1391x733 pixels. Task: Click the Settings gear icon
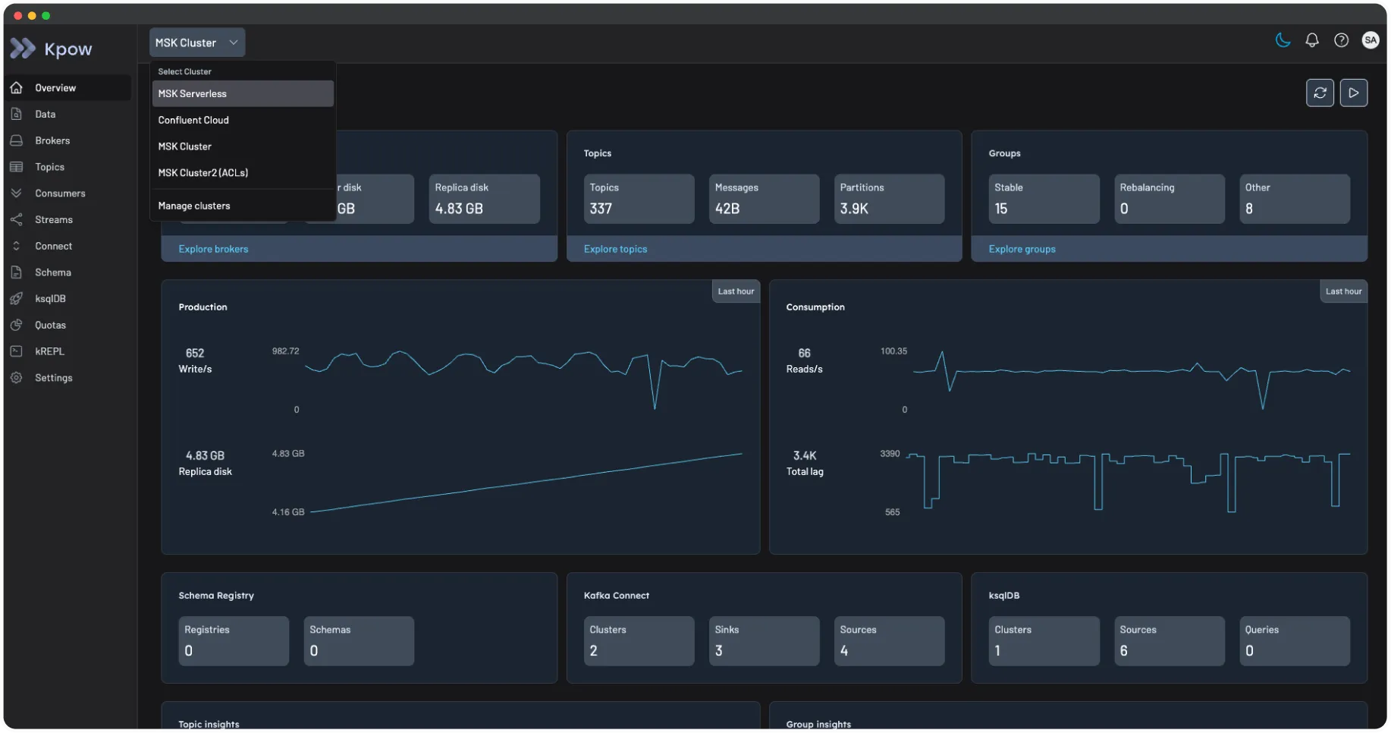point(17,378)
